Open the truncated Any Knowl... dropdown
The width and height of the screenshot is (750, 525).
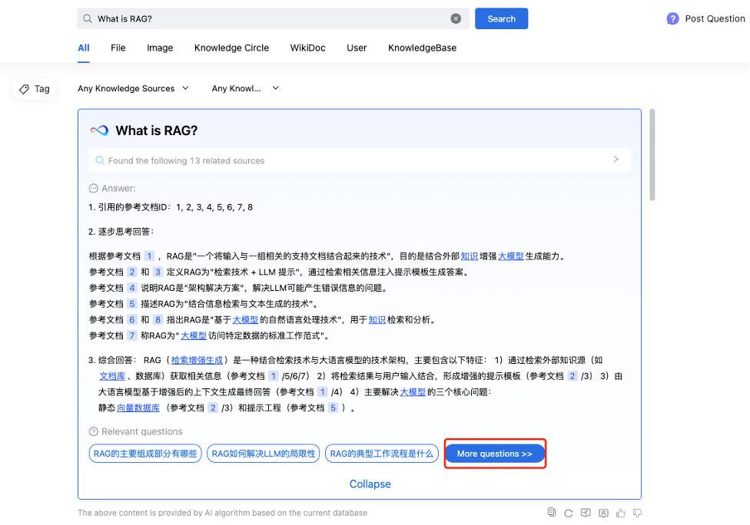(245, 89)
